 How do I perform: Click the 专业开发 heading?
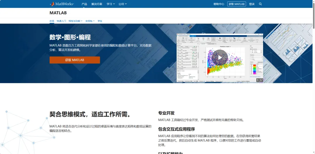pyautogui.click(x=166, y=113)
